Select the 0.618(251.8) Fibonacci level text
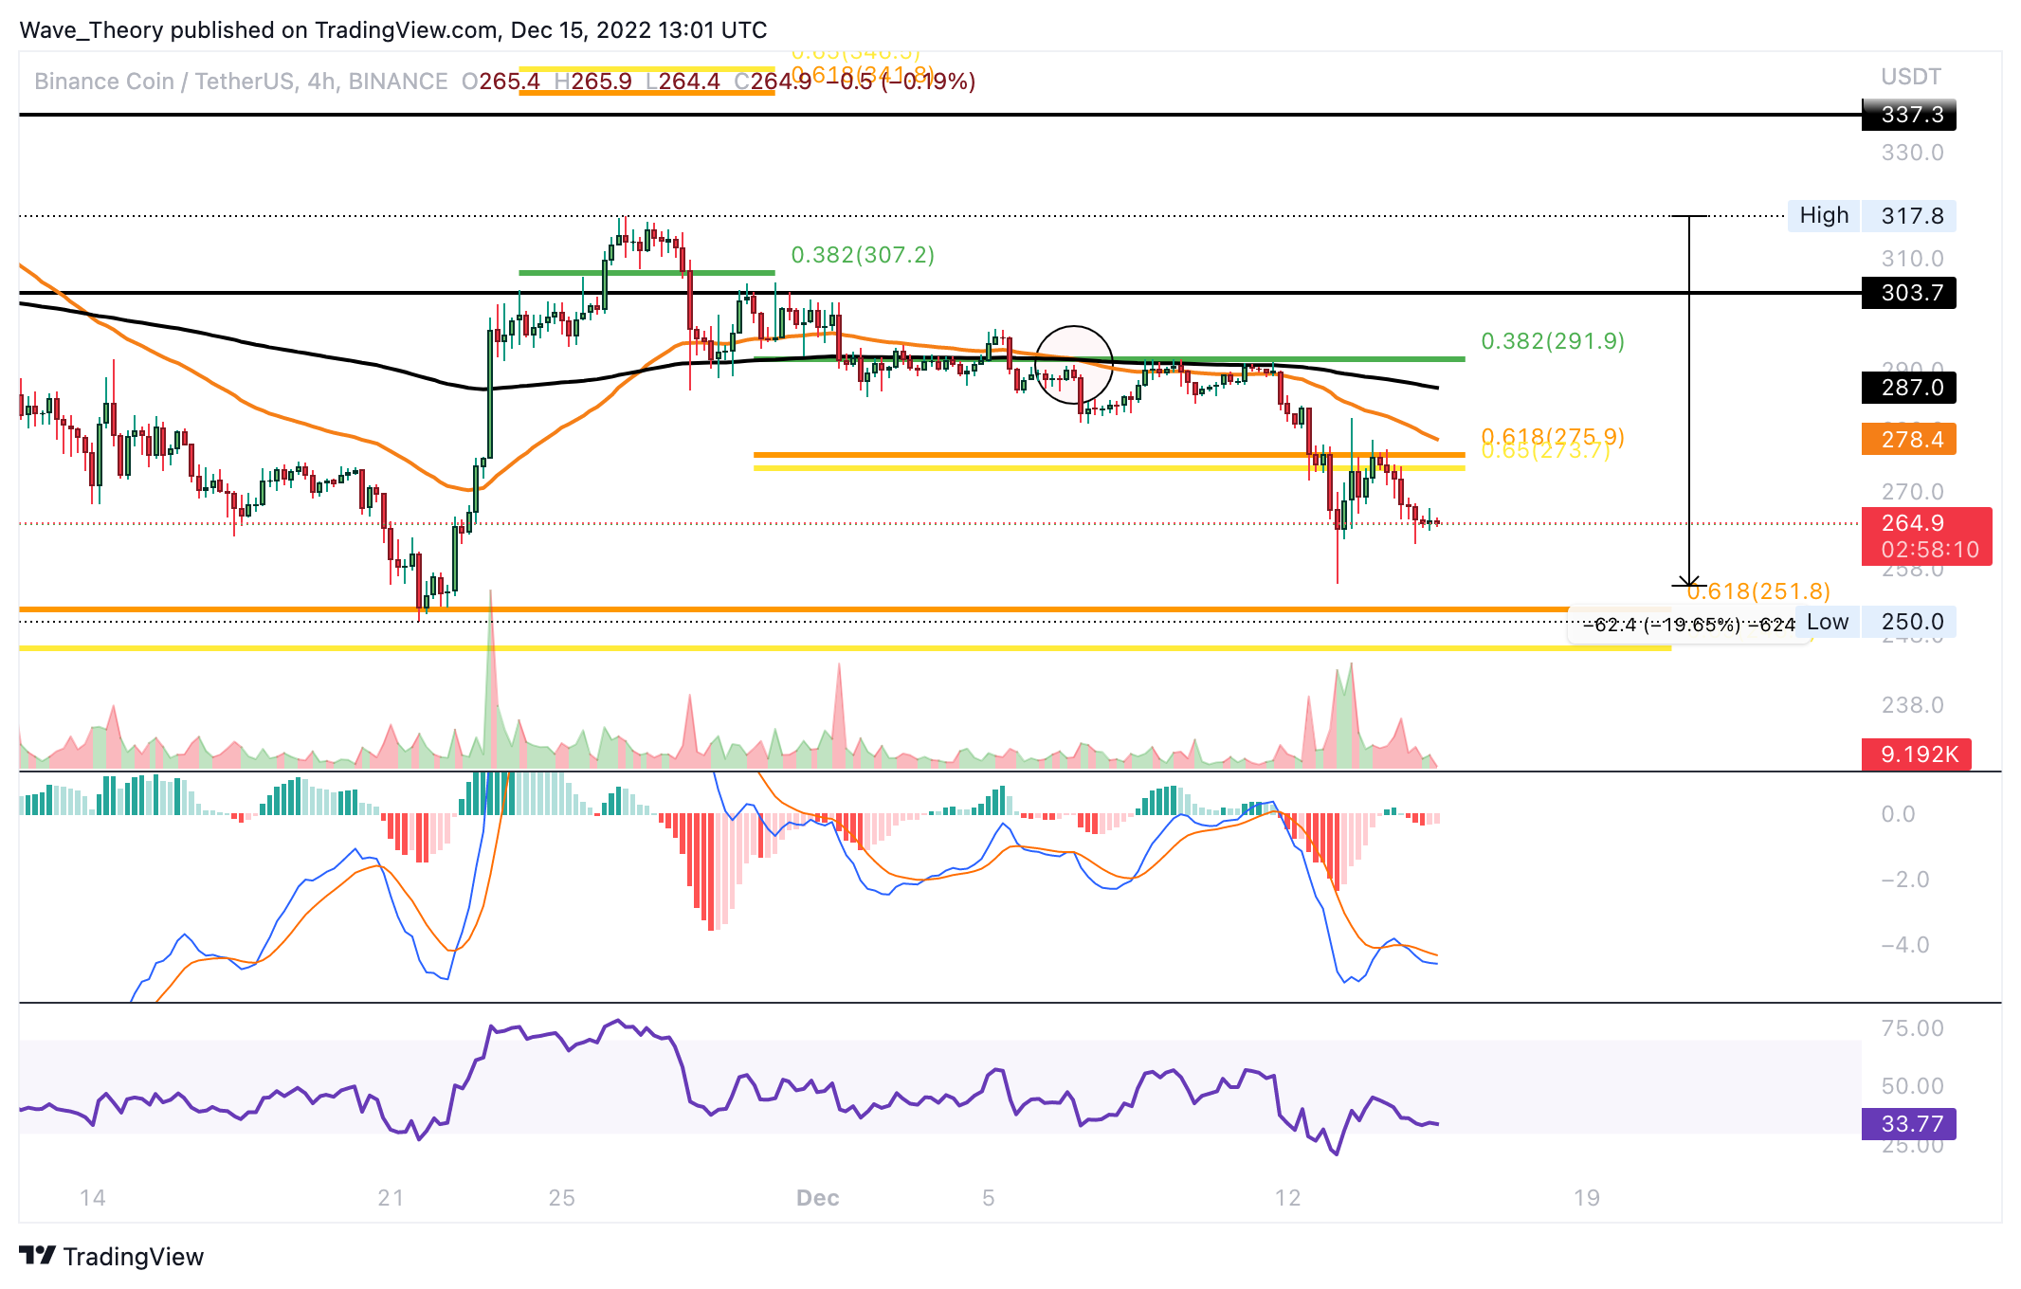This screenshot has width=2021, height=1289. point(1759,591)
